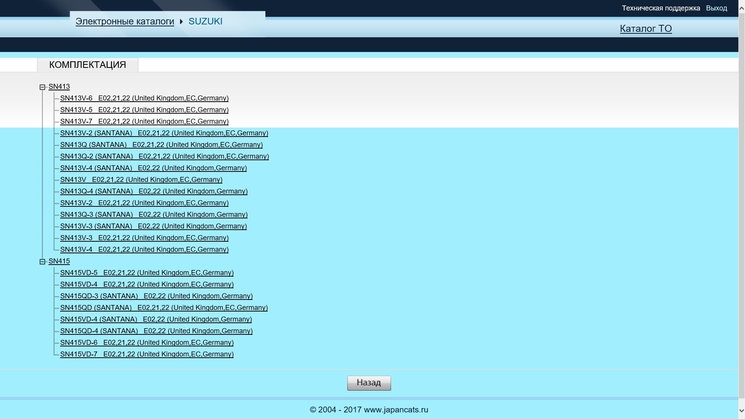Open SN415QD-3 (SANTANA) entry

point(156,296)
